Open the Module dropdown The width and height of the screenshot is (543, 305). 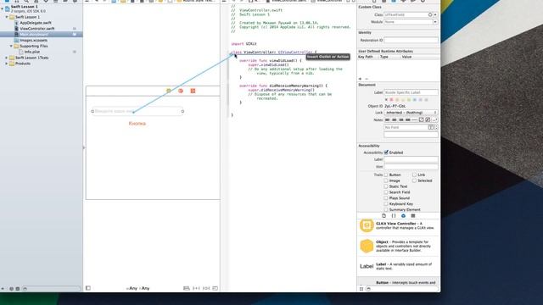(x=435, y=22)
